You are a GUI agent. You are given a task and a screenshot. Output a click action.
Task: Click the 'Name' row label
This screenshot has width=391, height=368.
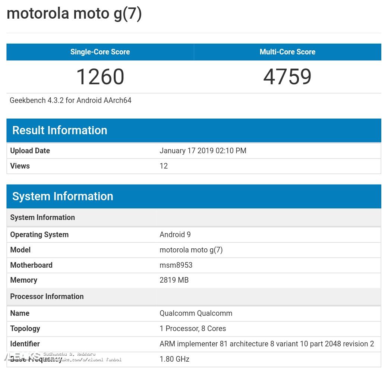(20, 313)
